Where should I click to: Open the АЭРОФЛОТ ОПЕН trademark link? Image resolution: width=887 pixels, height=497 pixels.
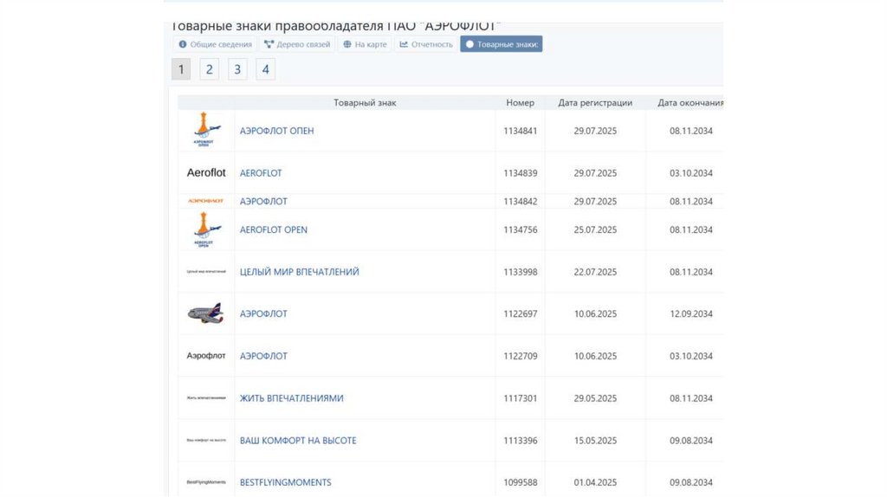point(276,131)
